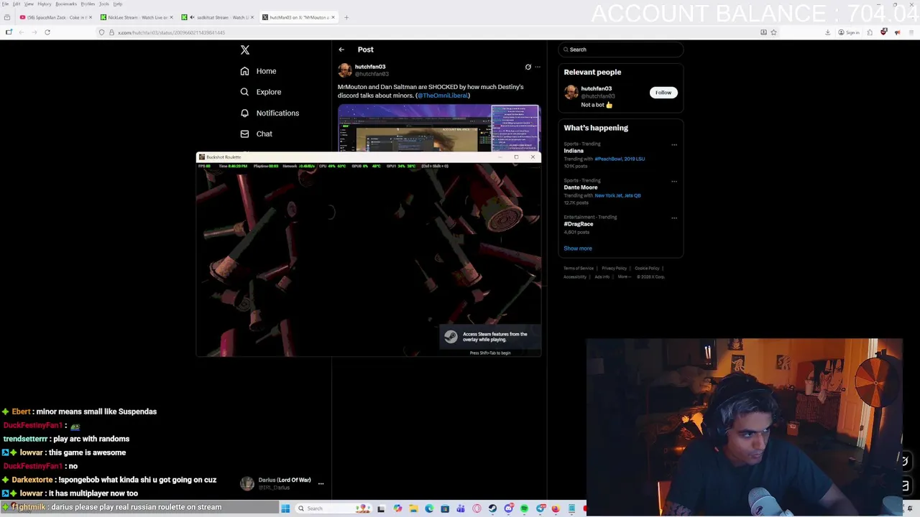
Task: Open the Firefox downloads panel
Action: (x=828, y=32)
